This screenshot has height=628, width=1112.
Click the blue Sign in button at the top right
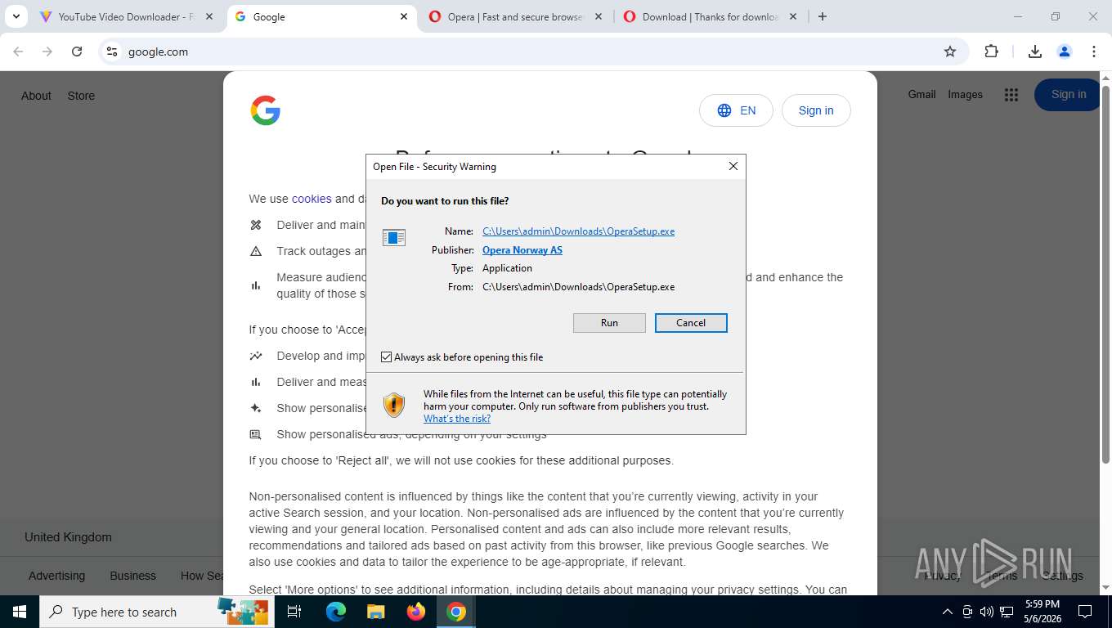pos(1069,95)
